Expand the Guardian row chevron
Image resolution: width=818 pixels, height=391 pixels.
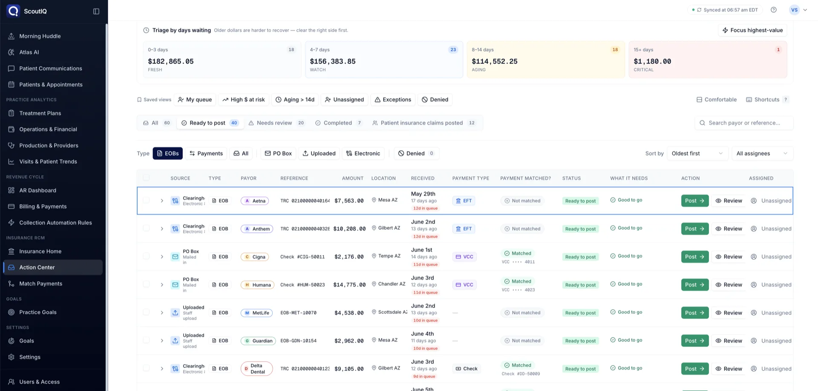click(162, 341)
